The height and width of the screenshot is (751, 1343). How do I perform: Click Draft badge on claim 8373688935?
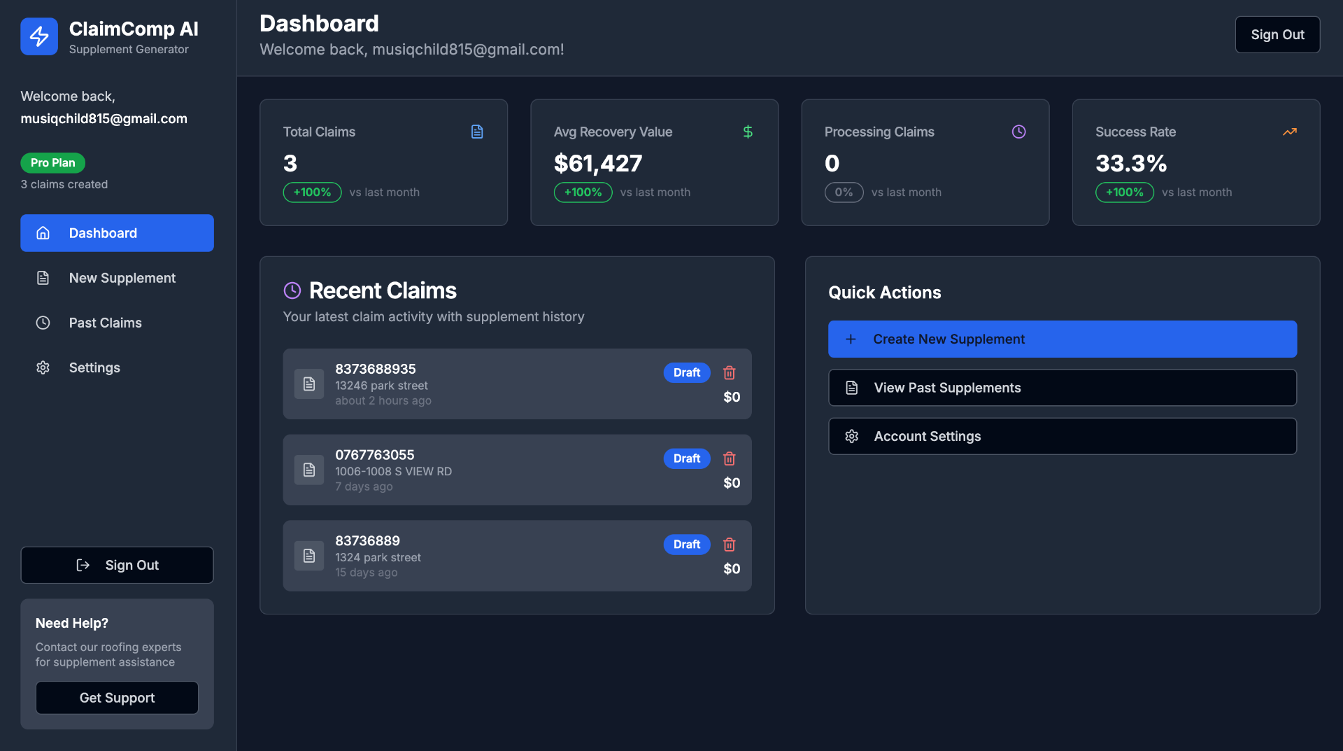point(687,372)
